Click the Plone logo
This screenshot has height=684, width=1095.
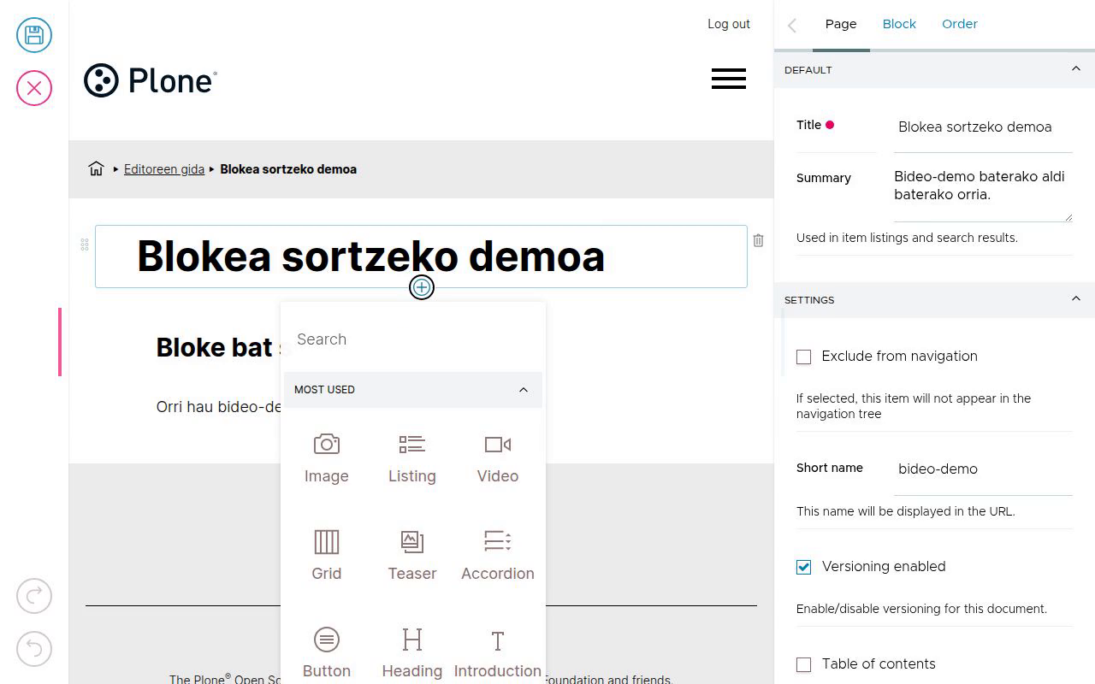point(151,80)
